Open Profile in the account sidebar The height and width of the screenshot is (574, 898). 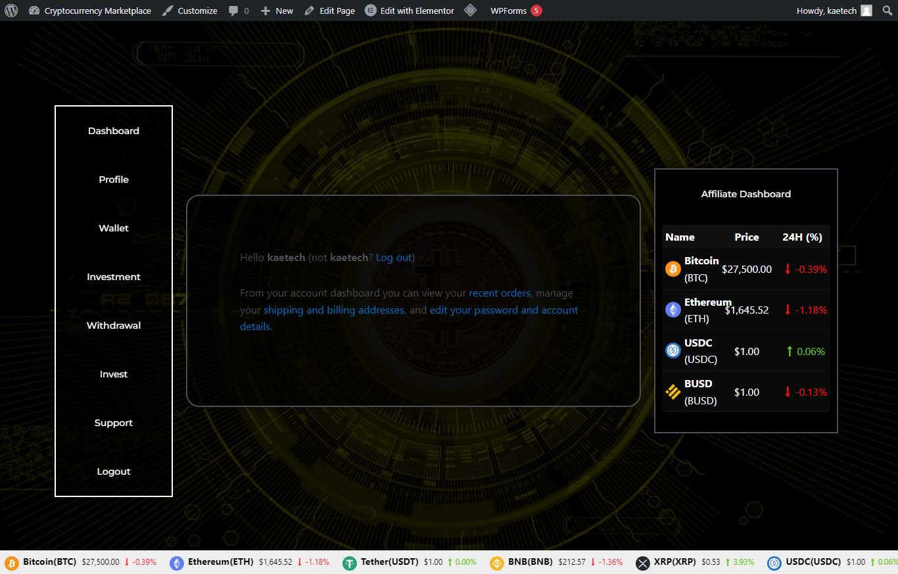[114, 179]
